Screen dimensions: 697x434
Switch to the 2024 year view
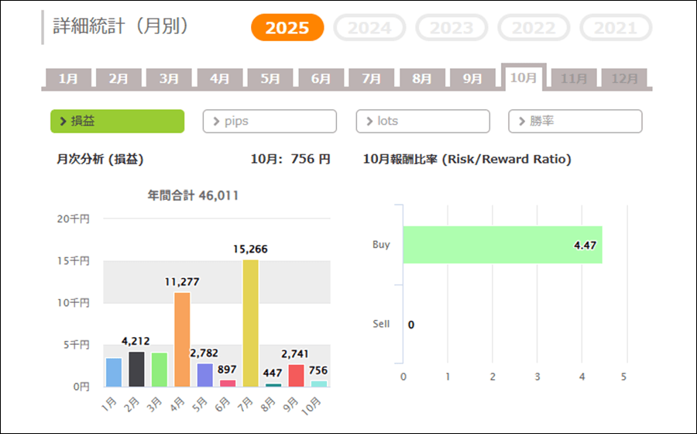click(x=369, y=29)
